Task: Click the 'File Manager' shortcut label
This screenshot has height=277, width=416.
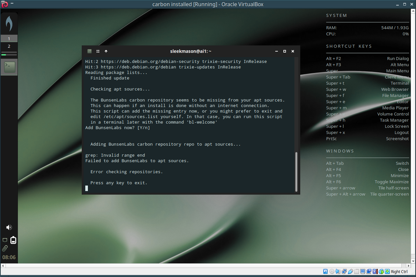Action: [396, 96]
